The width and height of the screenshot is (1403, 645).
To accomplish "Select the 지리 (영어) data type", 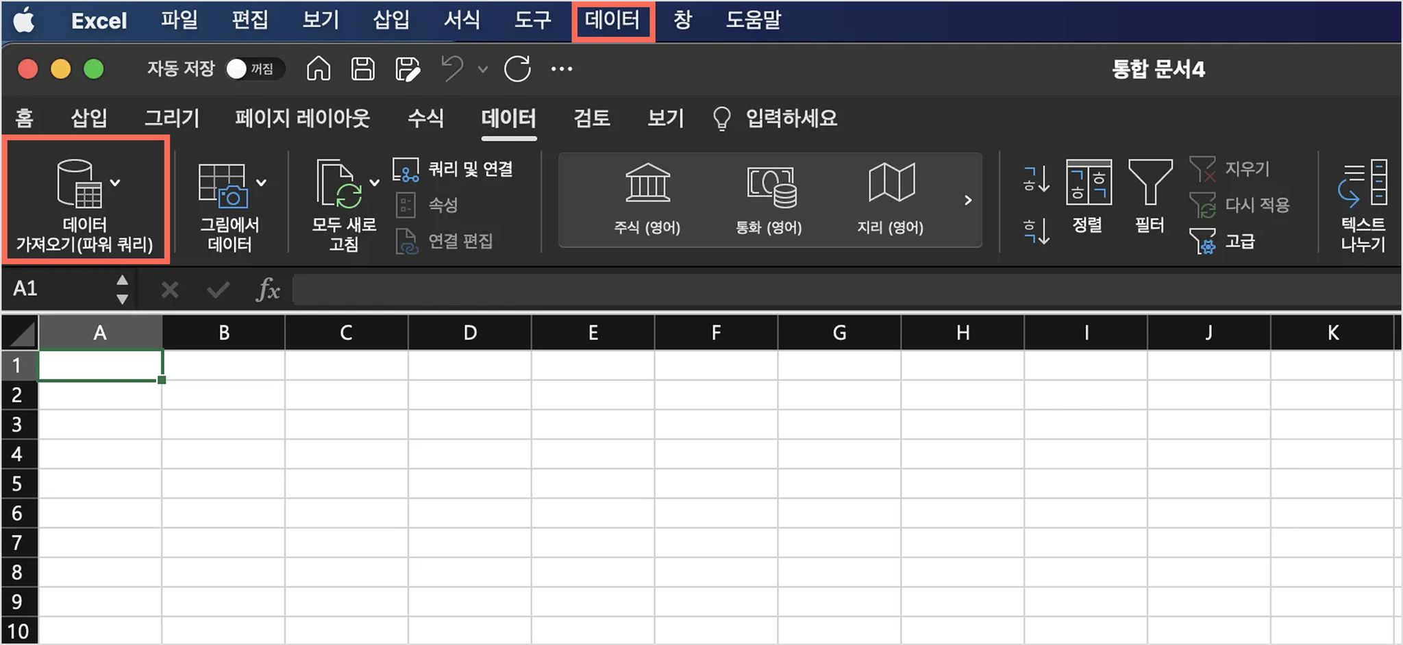I will pyautogui.click(x=891, y=199).
